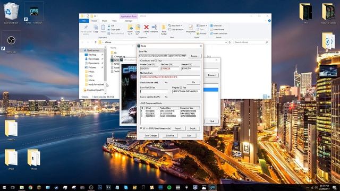Click the Explorer search box
Viewport: 340px width, 191px height.
click(x=251, y=42)
